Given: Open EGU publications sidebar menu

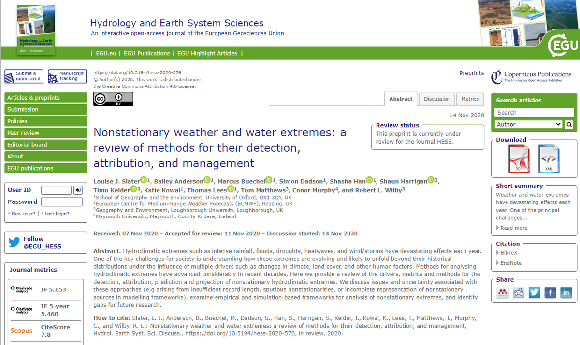Looking at the screenshot, I should [45, 168].
